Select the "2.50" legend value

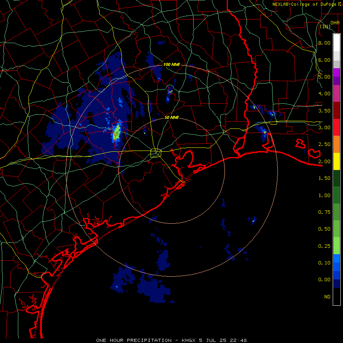324,144
